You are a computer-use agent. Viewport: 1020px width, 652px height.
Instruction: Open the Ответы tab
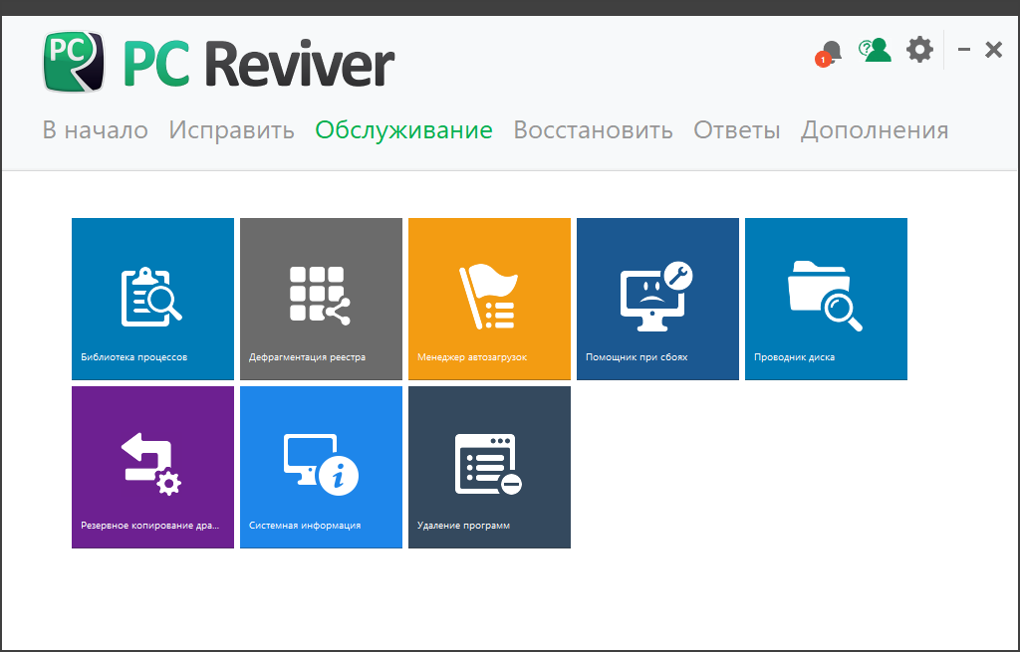(736, 130)
